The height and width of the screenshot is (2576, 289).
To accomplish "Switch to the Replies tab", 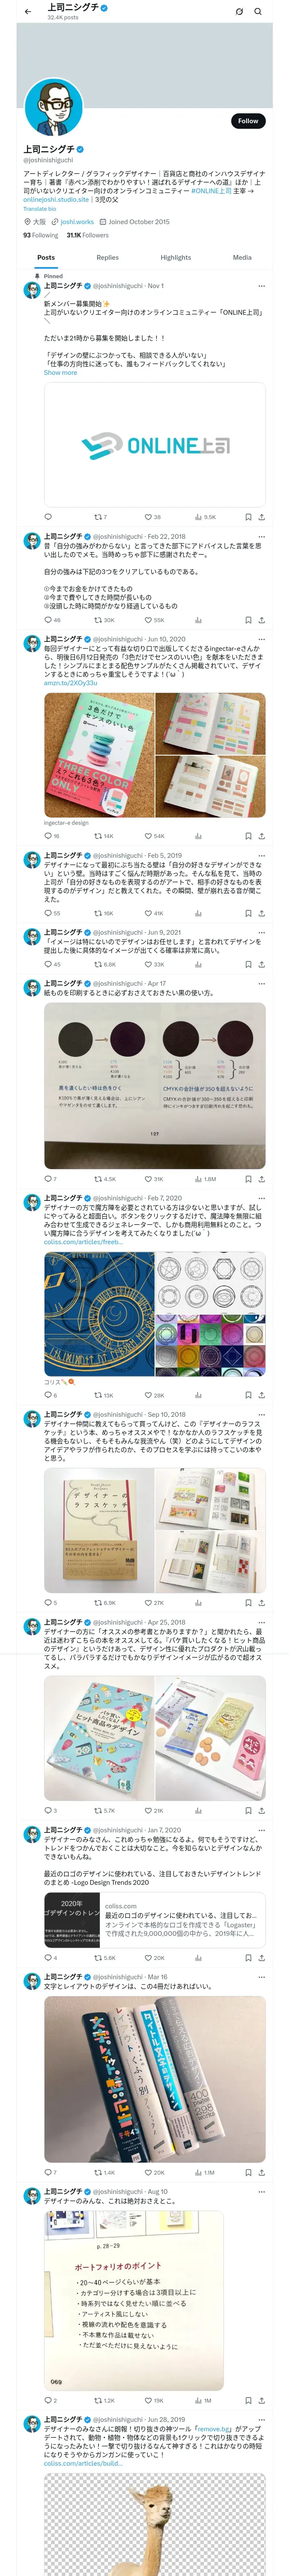I will 107,258.
